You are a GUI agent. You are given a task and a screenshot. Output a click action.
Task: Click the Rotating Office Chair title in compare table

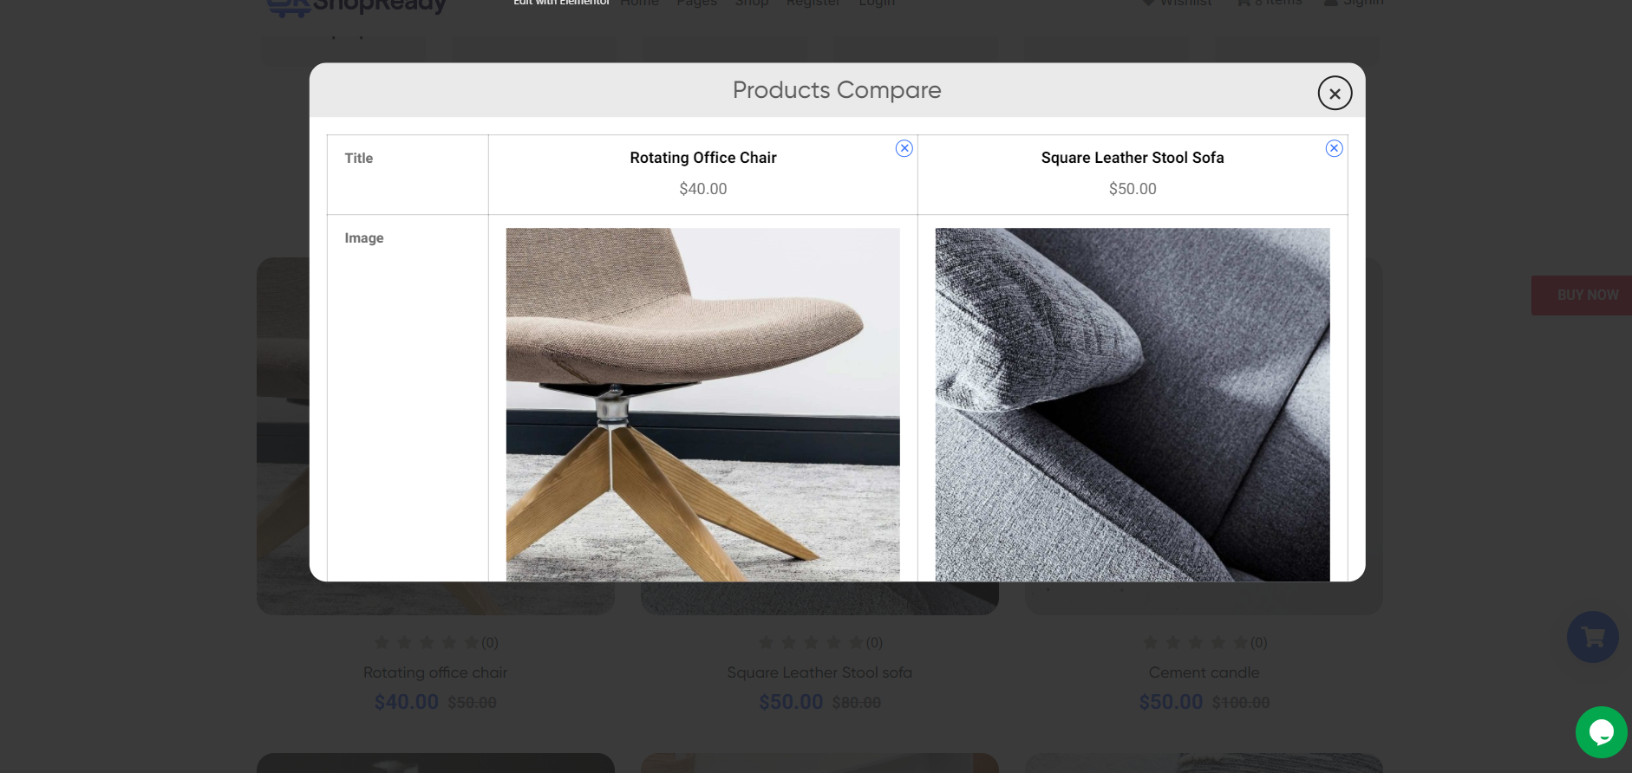coord(702,158)
